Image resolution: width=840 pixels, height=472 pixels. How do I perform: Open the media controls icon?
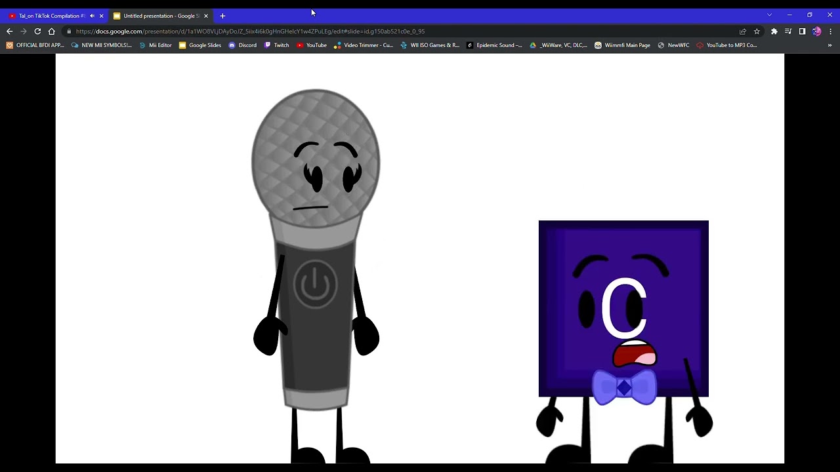pyautogui.click(x=788, y=31)
